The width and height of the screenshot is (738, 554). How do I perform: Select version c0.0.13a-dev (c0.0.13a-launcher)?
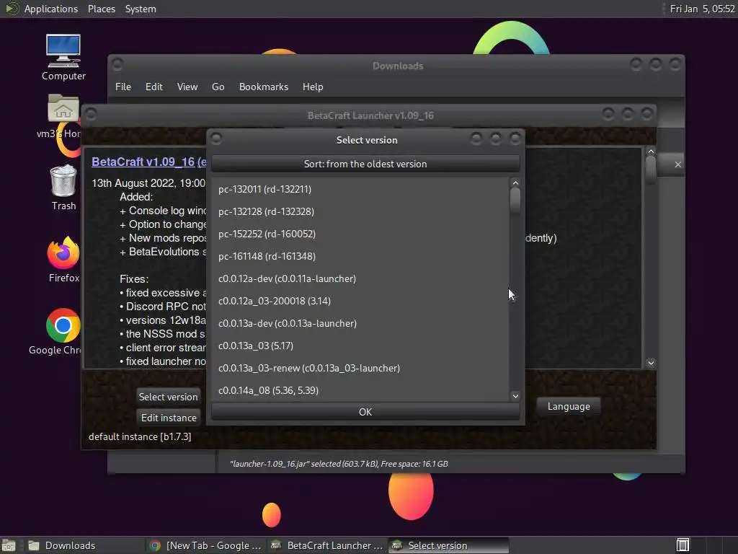[360, 324]
